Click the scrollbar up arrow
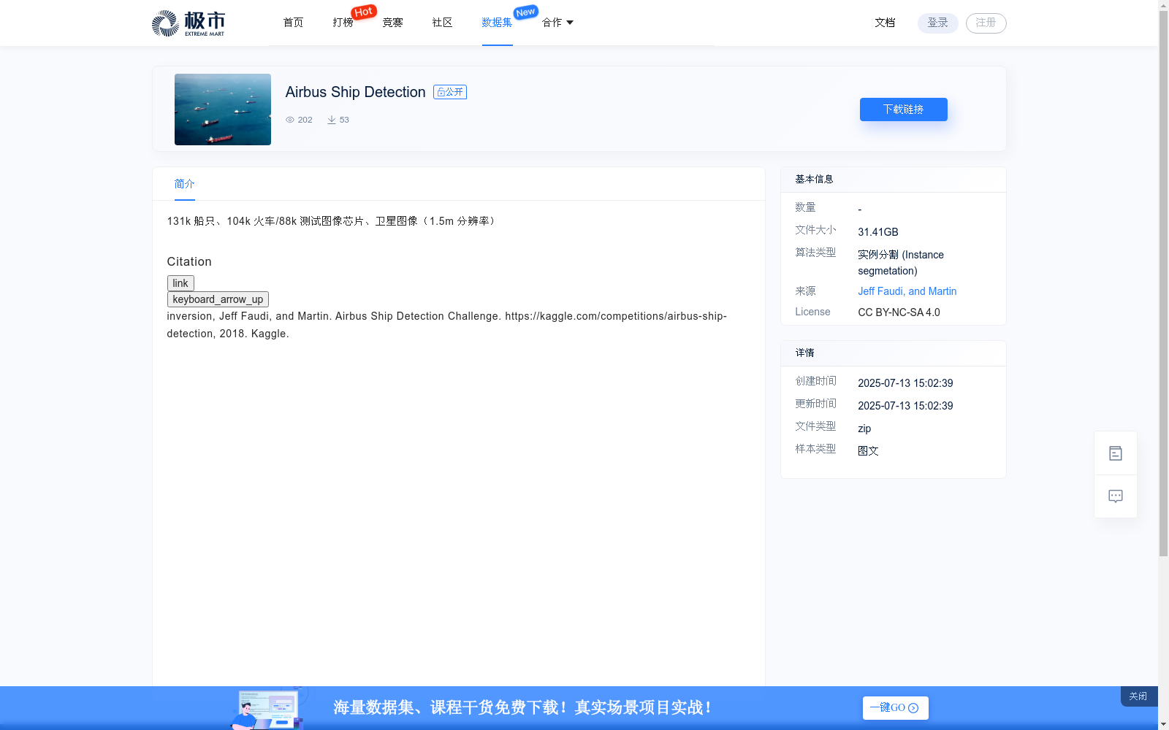1169x730 pixels. [x=1163, y=5]
